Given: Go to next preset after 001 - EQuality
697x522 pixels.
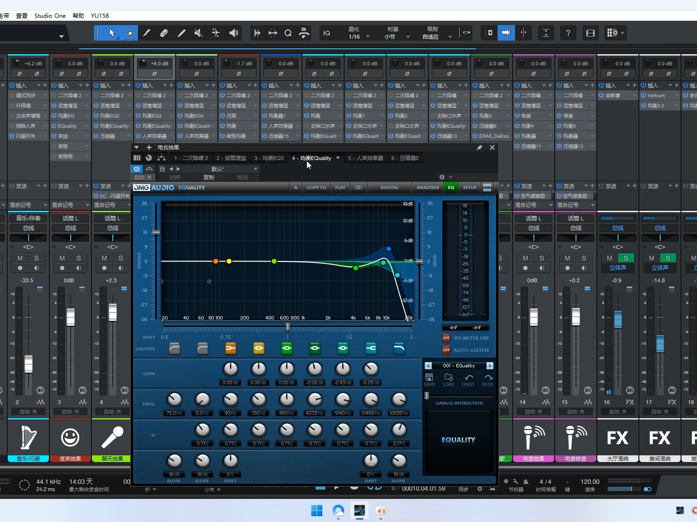Looking at the screenshot, I should pyautogui.click(x=490, y=365).
